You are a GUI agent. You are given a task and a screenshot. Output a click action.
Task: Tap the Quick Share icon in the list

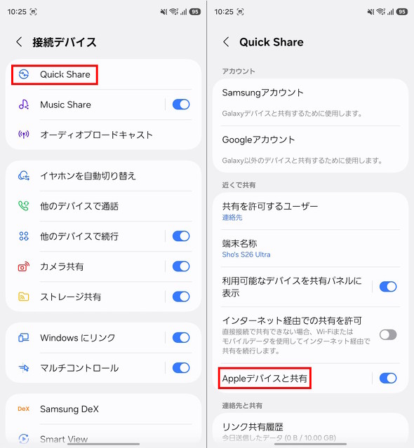pyautogui.click(x=23, y=74)
